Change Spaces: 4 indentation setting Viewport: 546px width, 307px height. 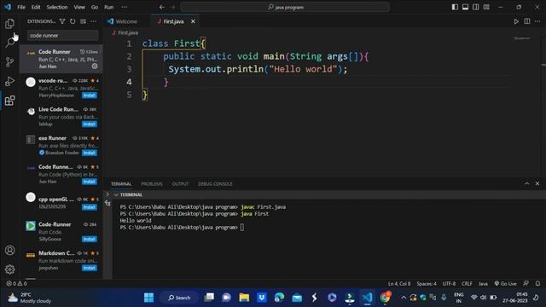click(x=427, y=283)
